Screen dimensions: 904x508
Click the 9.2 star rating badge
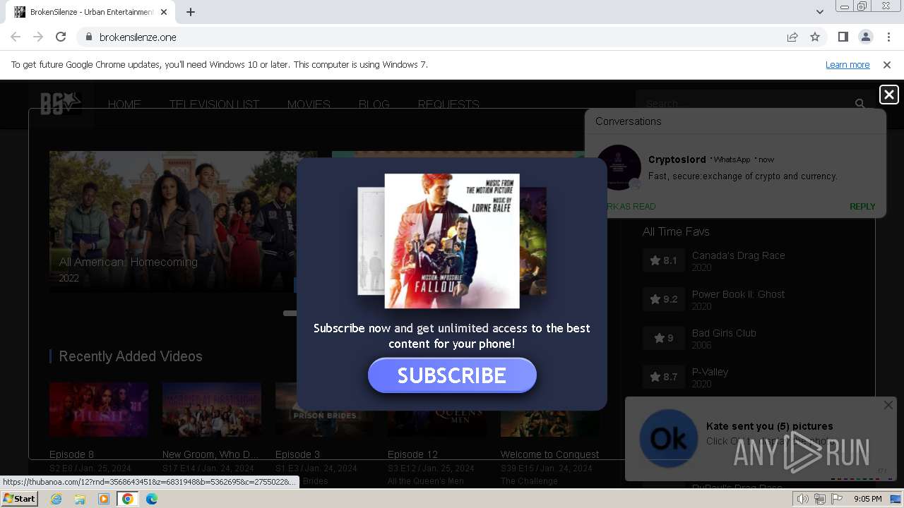tap(664, 299)
